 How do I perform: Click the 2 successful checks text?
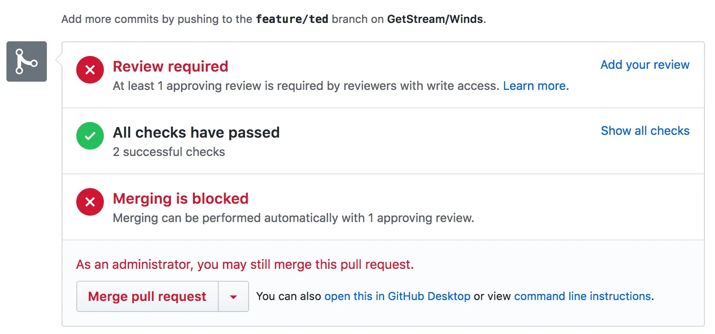pyautogui.click(x=169, y=152)
